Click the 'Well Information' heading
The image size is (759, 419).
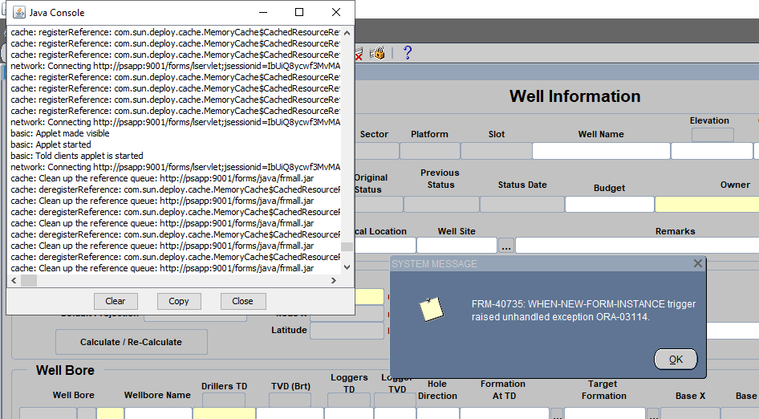pyautogui.click(x=574, y=96)
